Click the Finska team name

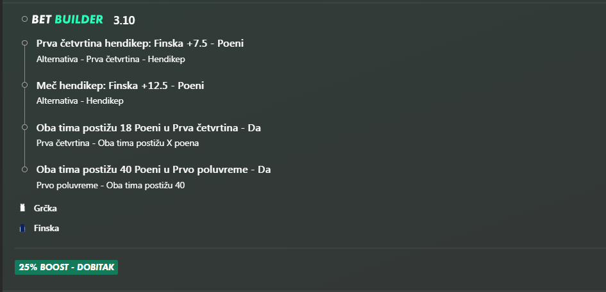pyautogui.click(x=46, y=229)
